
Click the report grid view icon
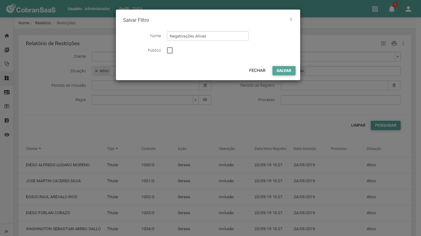coord(383,43)
